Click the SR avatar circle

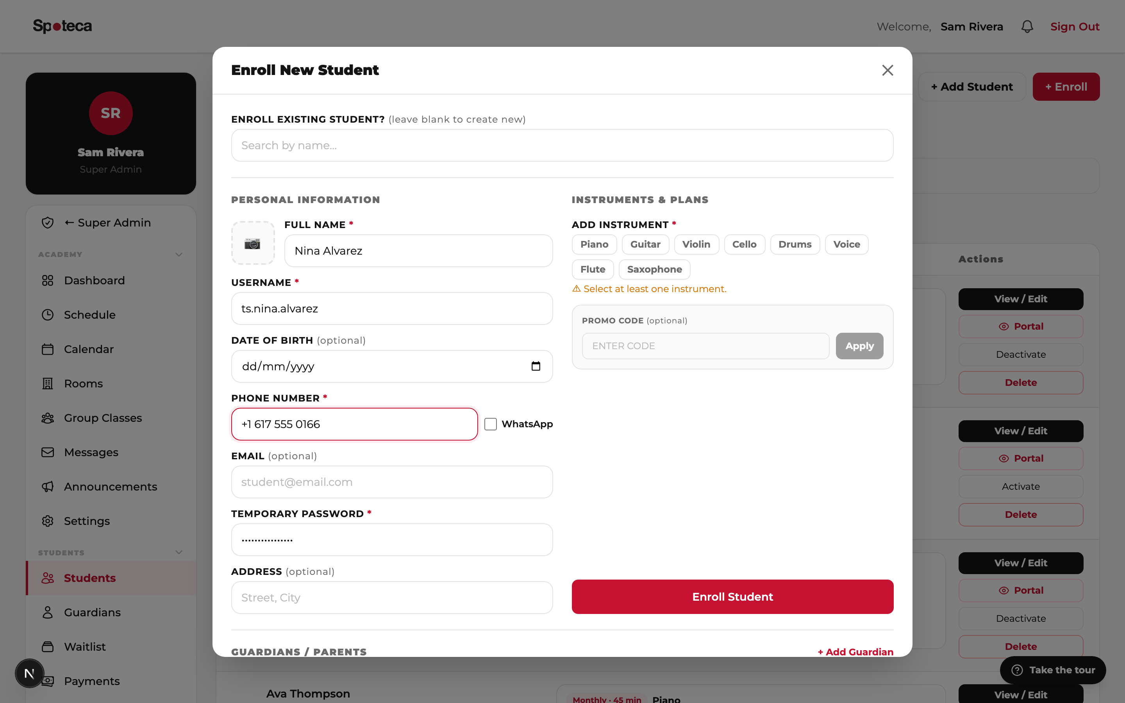pos(111,113)
